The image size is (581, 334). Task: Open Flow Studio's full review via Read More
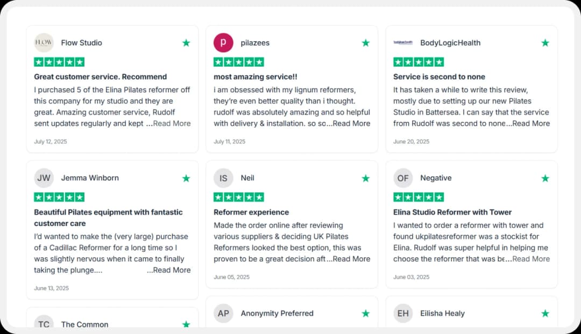click(172, 123)
